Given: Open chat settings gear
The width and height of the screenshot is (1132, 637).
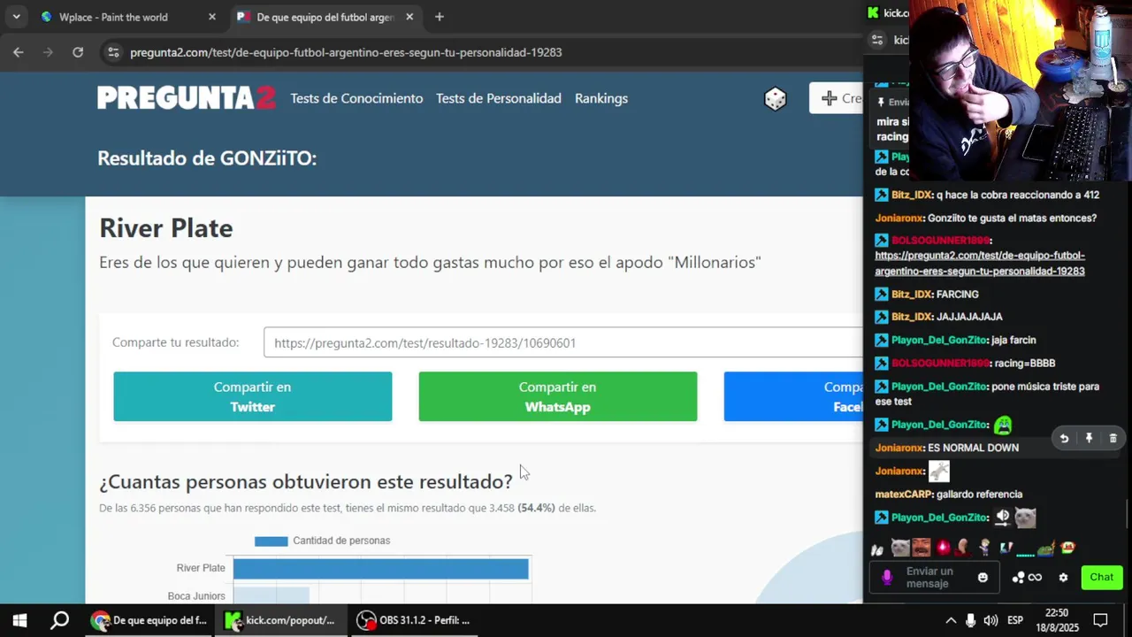Looking at the screenshot, I should (x=1063, y=578).
